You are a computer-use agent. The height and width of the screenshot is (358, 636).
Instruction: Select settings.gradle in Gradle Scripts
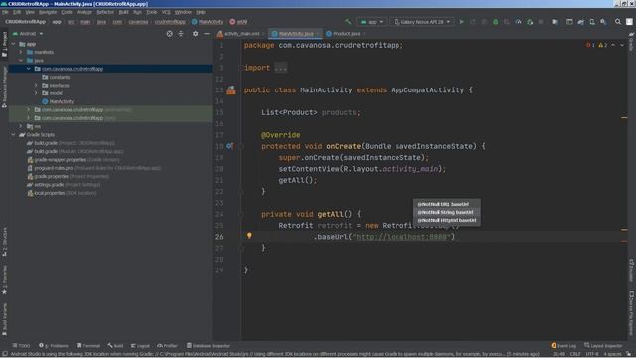point(49,185)
